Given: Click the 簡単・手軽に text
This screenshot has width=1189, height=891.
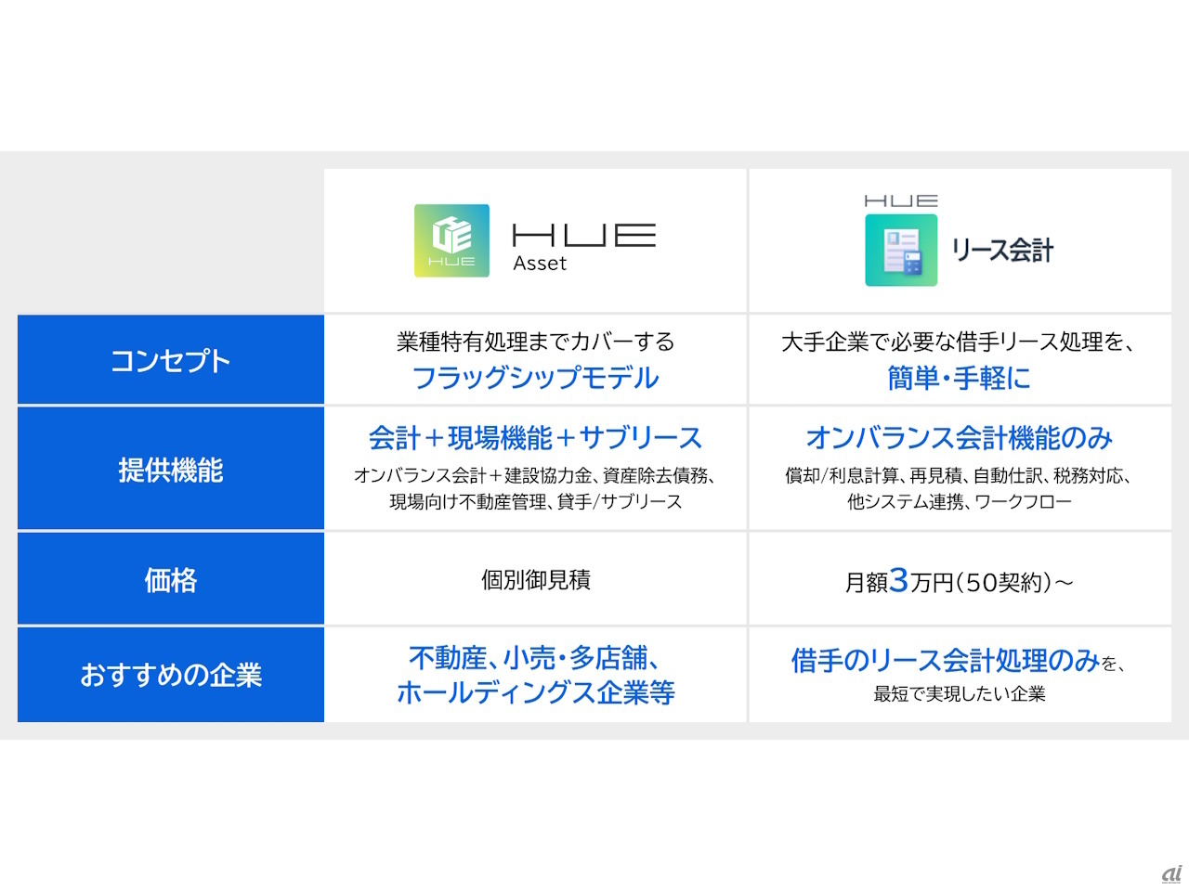Looking at the screenshot, I should click(960, 378).
